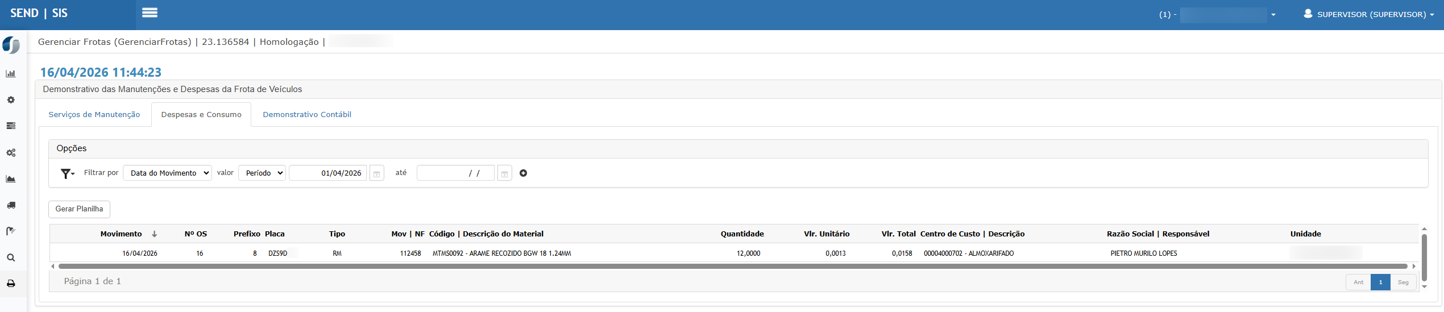Switch to Demonstrativo Contábil tab
This screenshot has width=1444, height=312.
(x=307, y=115)
